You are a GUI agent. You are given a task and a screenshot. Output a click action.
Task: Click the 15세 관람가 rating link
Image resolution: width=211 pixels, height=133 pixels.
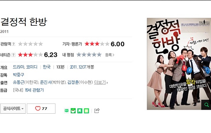coord(34,90)
